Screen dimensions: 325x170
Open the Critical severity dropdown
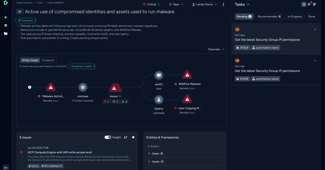(151, 4)
